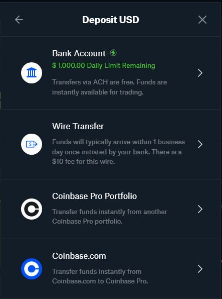
Task: Click the transfer from another portfolio description
Action: (x=110, y=217)
